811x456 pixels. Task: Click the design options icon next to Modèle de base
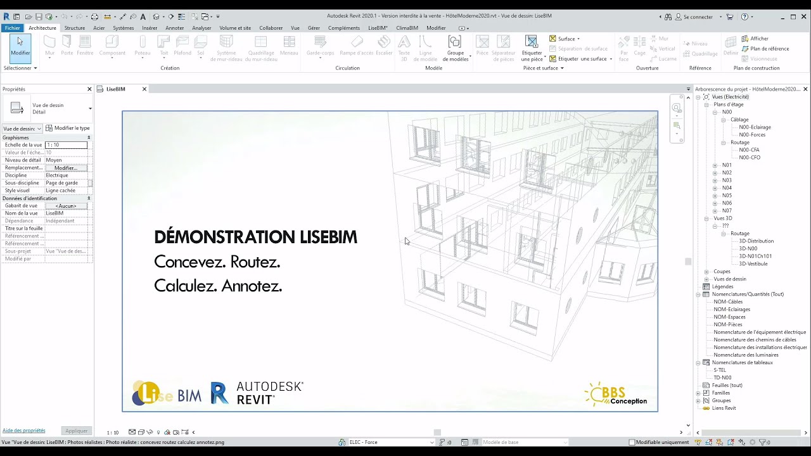tap(465, 442)
